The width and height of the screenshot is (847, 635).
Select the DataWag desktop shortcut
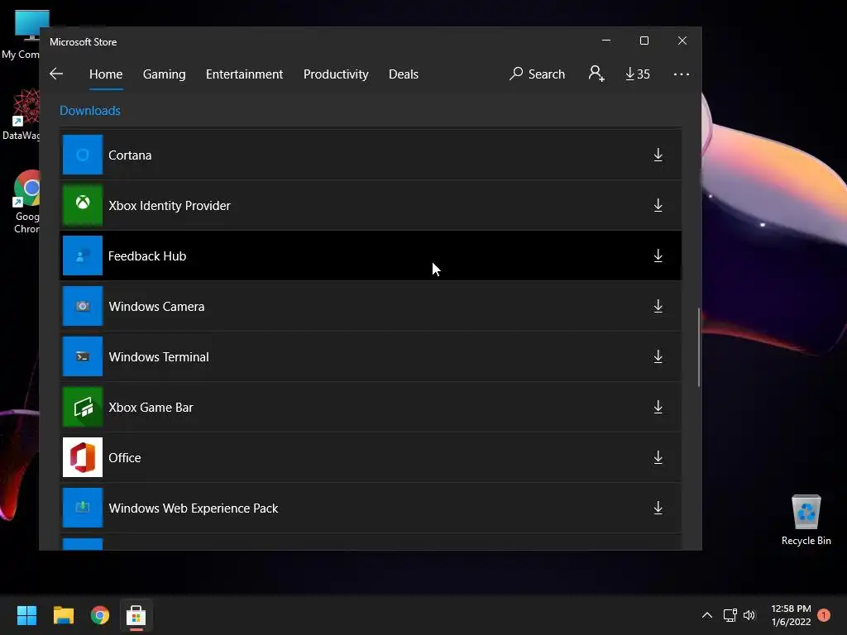[21, 115]
